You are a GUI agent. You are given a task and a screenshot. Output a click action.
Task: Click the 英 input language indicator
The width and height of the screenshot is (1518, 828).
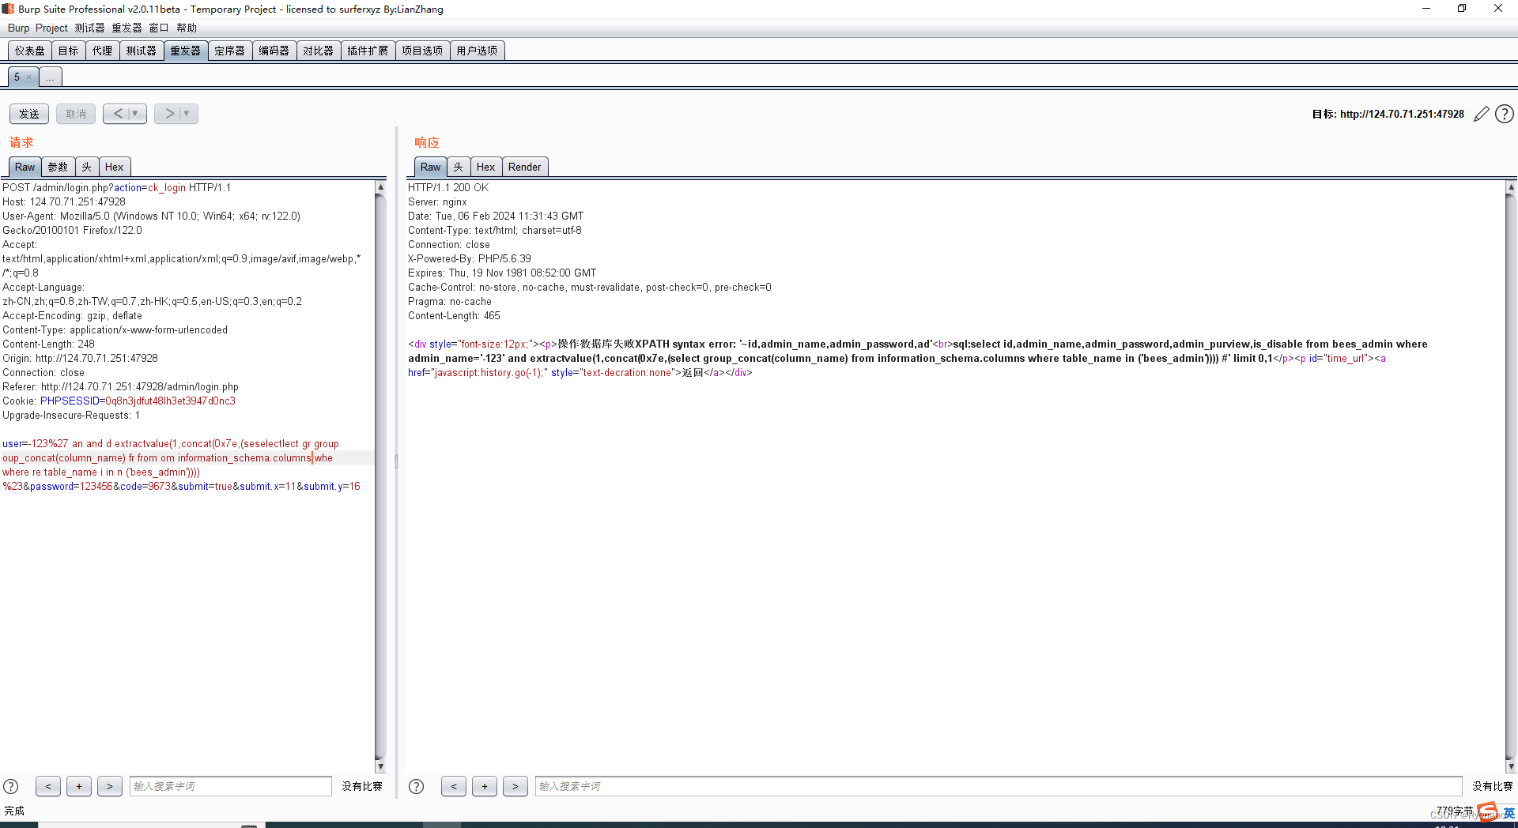click(x=1509, y=813)
